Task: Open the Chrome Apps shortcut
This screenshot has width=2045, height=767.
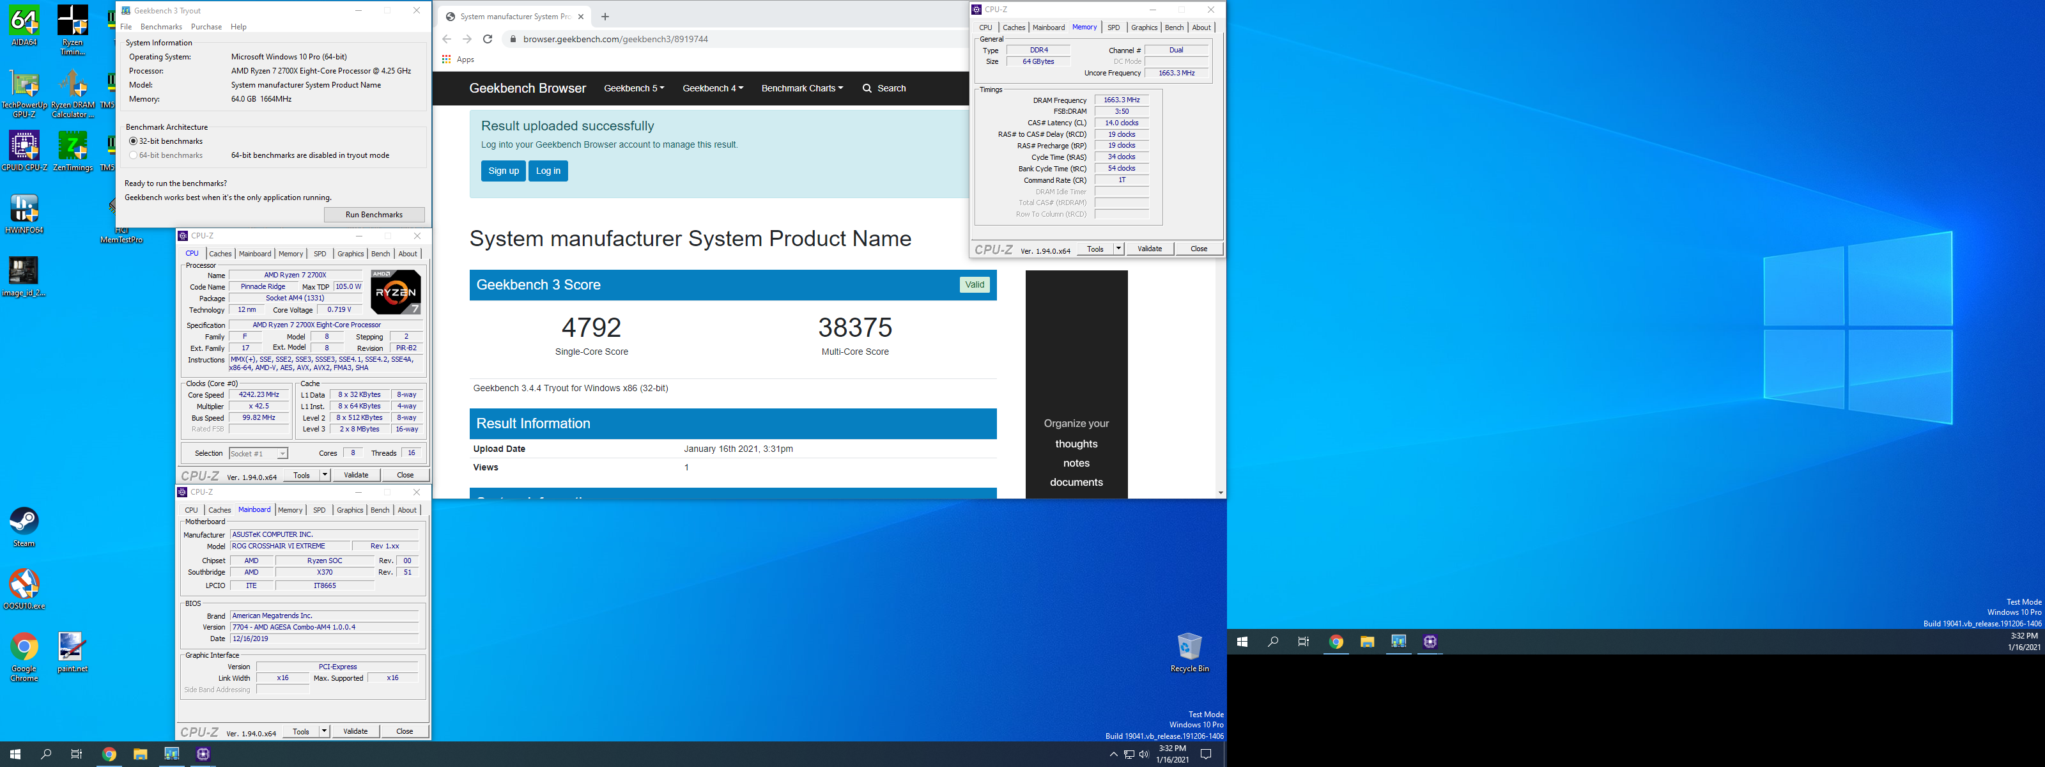Action: [x=458, y=59]
